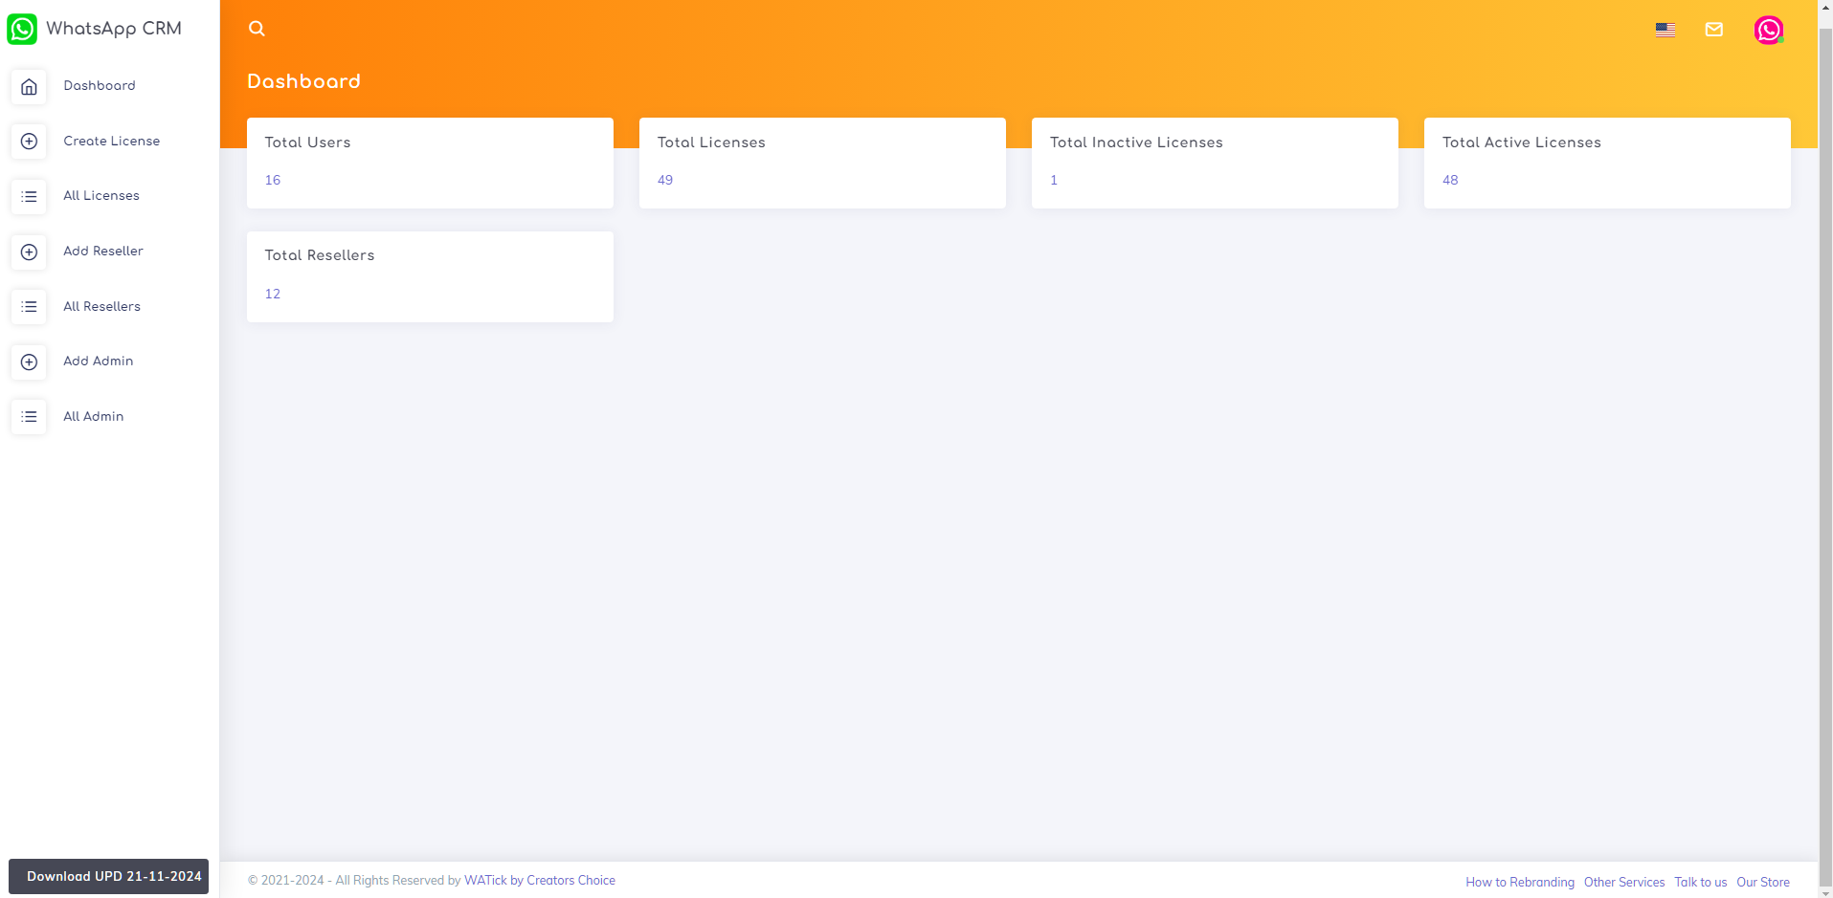
Task: Open How to Rebranding link
Action: pos(1520,882)
